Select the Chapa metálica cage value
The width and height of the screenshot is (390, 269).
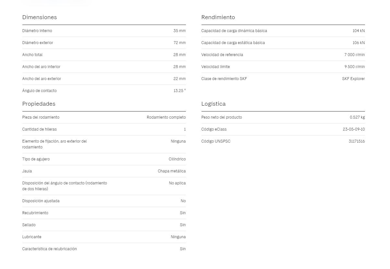pyautogui.click(x=172, y=171)
